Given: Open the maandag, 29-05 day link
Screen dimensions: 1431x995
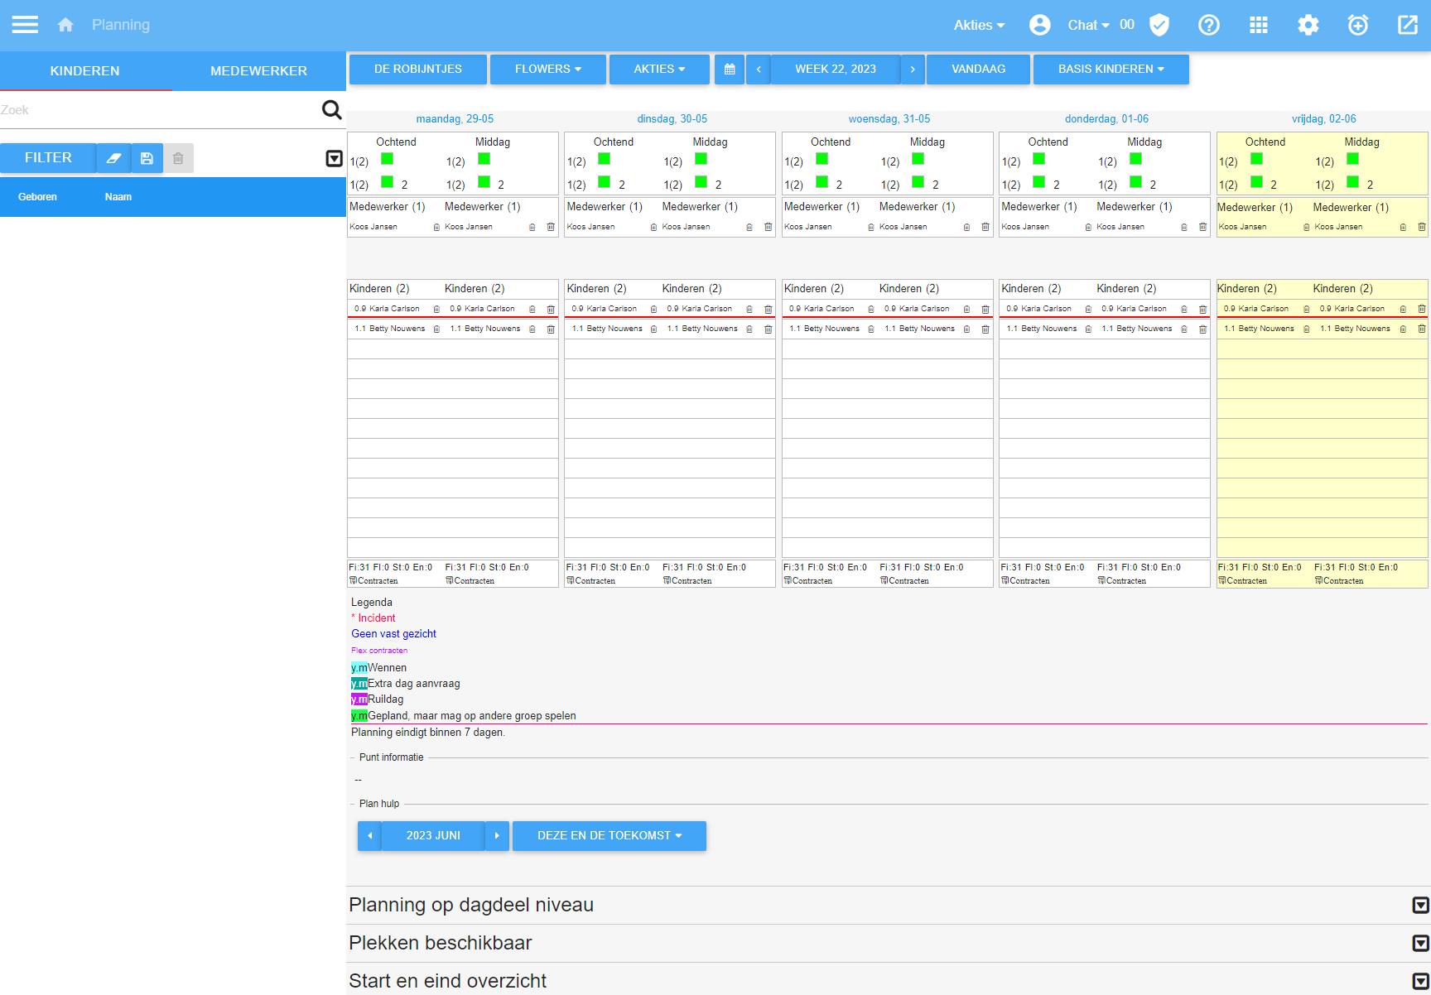Looking at the screenshot, I should click(x=455, y=119).
